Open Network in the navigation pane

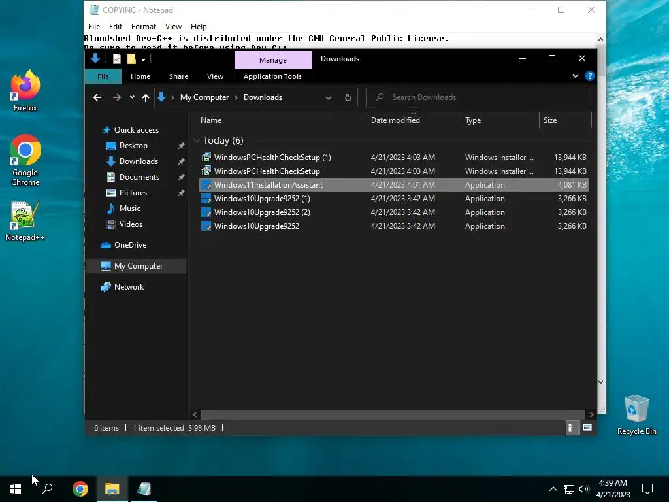[x=129, y=287]
